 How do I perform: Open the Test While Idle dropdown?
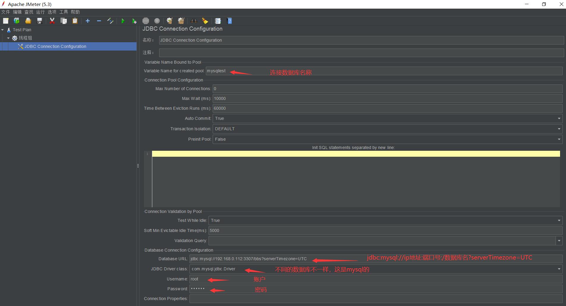coord(385,220)
